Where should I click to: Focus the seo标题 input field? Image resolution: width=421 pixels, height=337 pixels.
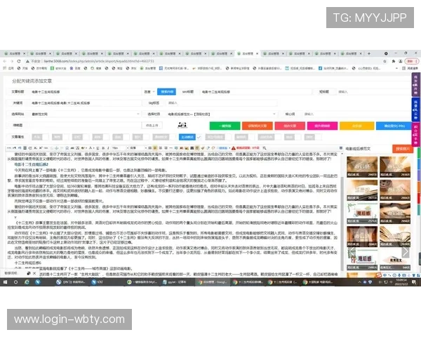256,92
